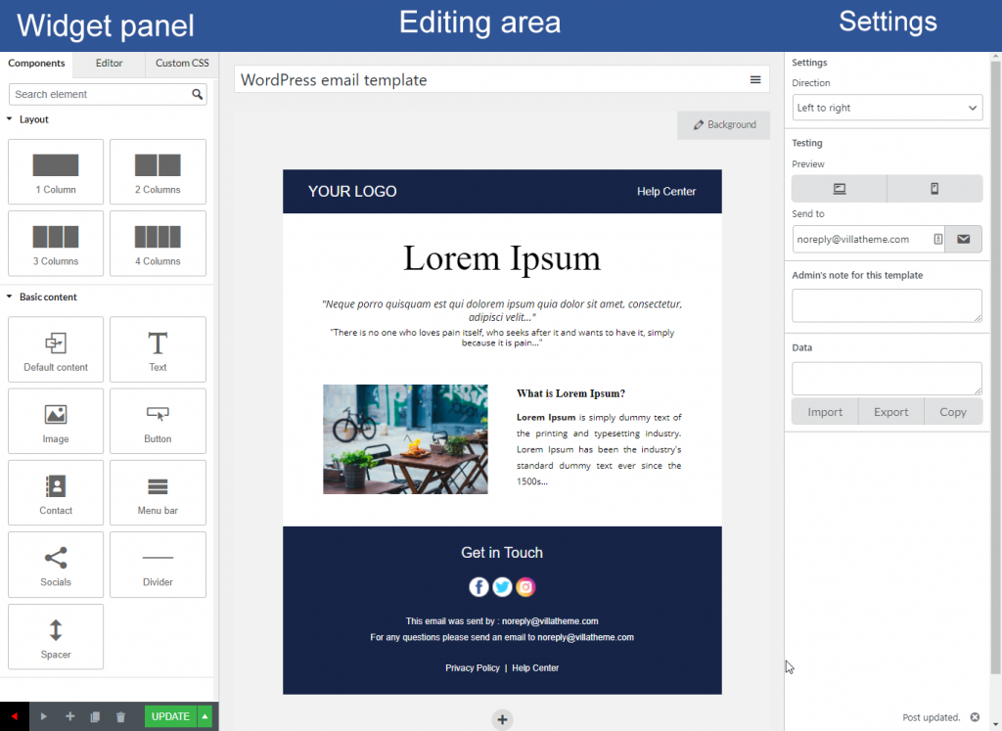Select the Text component

[x=158, y=349]
